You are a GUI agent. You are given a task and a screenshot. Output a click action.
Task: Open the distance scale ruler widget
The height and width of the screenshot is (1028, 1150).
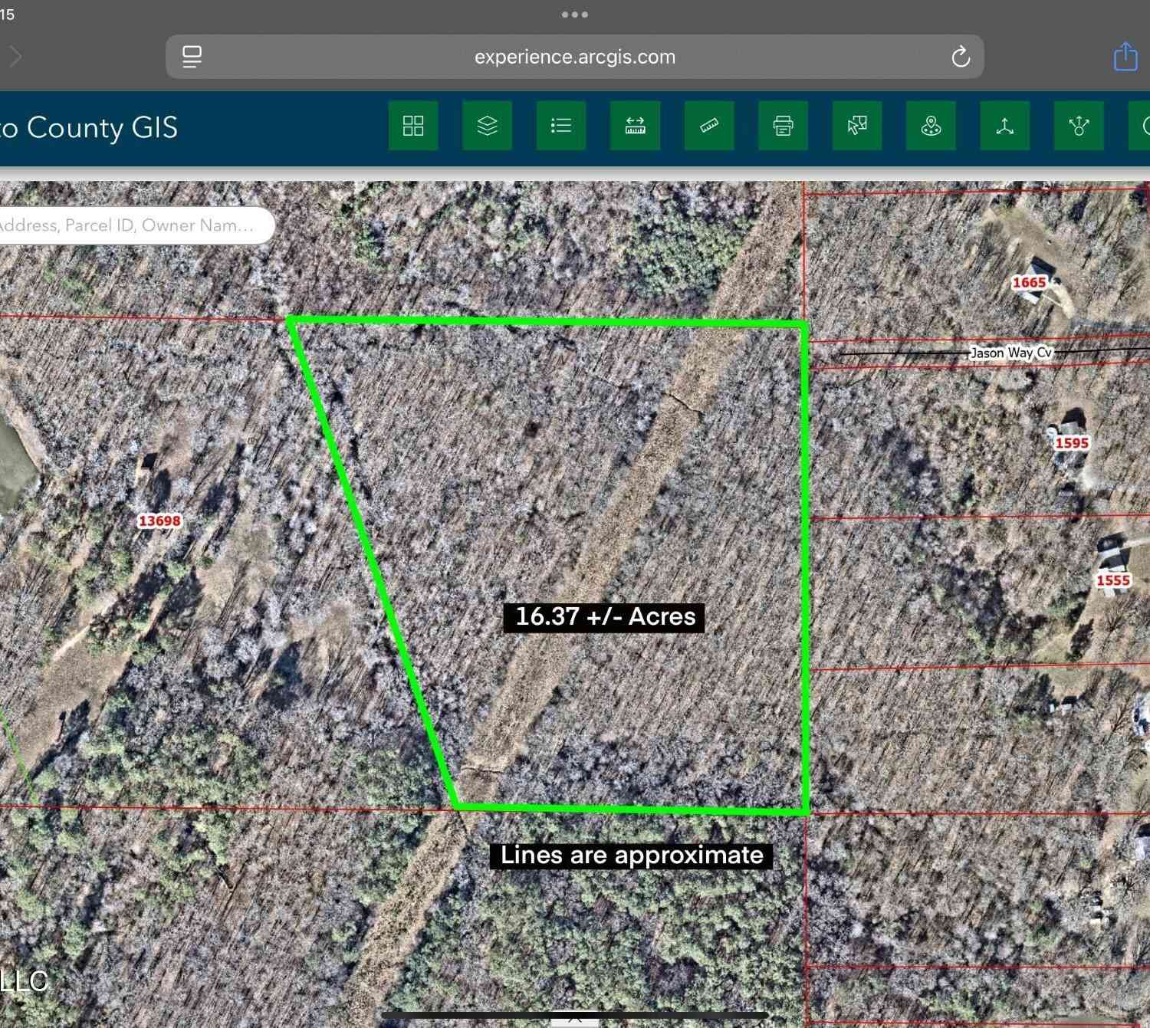636,126
